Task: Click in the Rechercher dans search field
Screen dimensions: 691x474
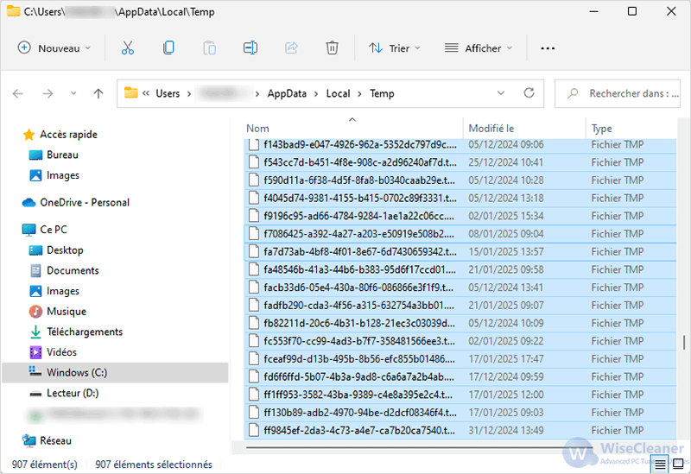Action: (x=618, y=93)
